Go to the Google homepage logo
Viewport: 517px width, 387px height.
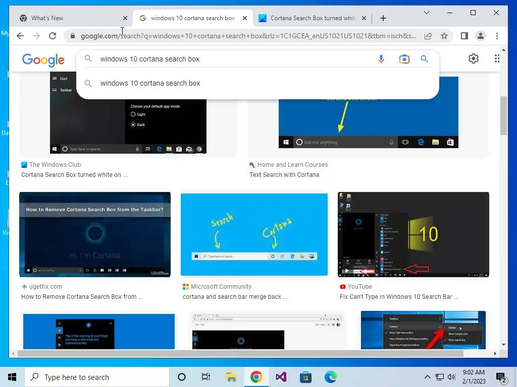(x=43, y=60)
